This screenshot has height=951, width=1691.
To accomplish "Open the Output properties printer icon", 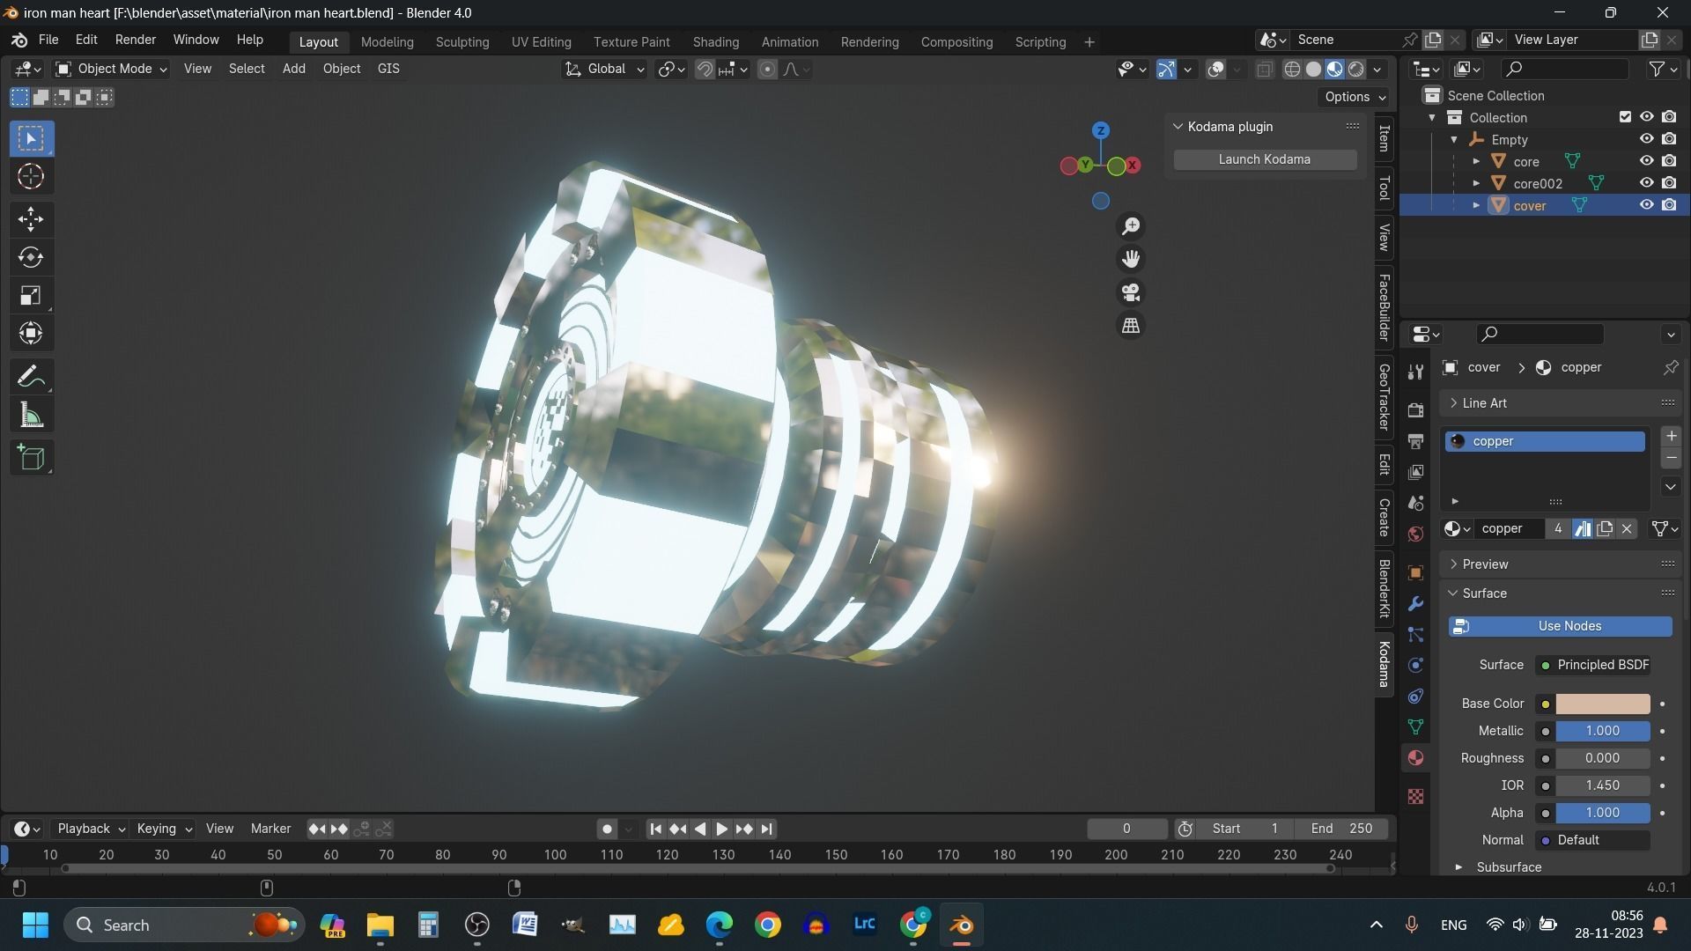I will [x=1415, y=441].
